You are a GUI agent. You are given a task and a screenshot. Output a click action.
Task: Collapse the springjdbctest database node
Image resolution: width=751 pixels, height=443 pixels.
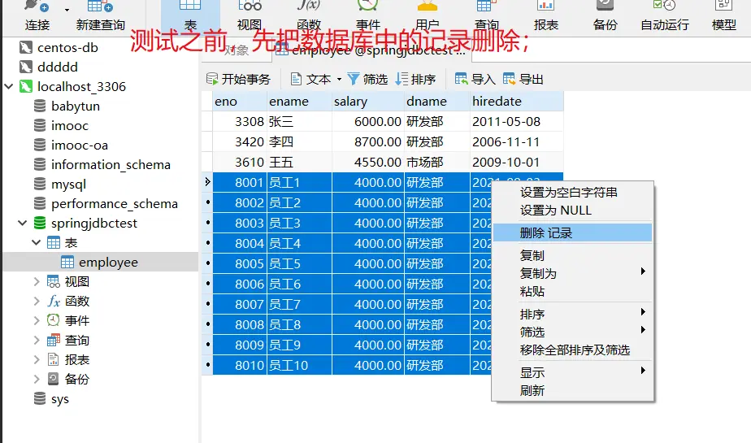point(23,224)
